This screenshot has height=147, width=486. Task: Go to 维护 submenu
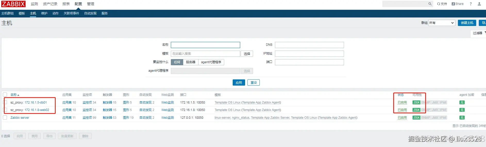coord(44,13)
